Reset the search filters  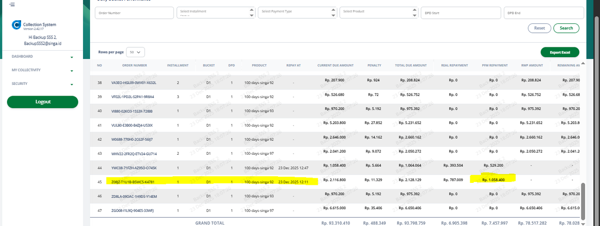[x=540, y=28]
